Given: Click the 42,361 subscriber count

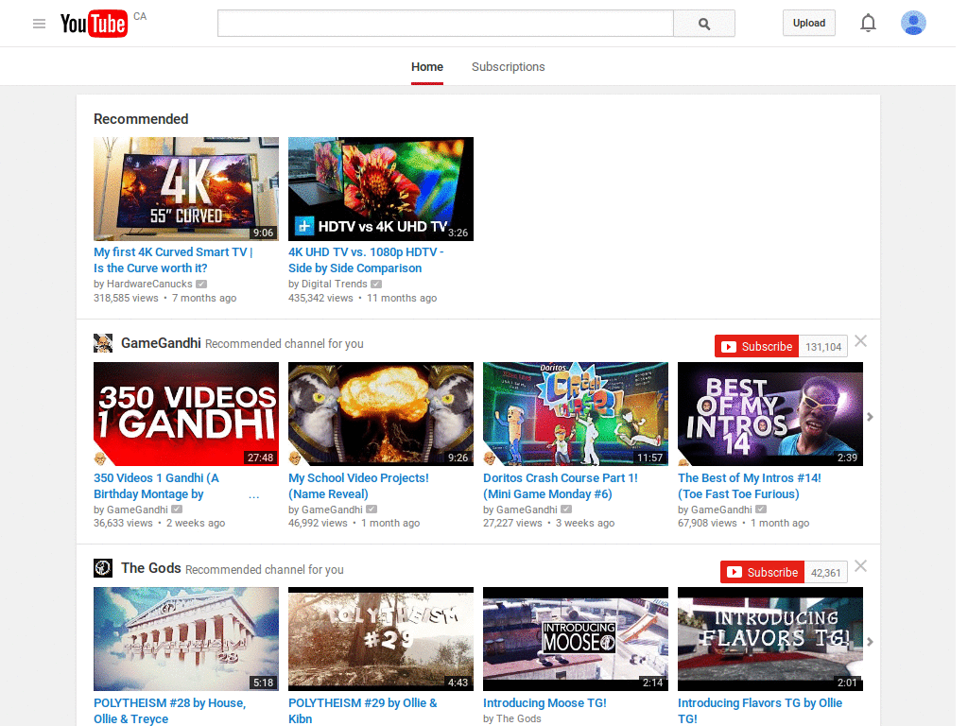Looking at the screenshot, I should (x=825, y=573).
